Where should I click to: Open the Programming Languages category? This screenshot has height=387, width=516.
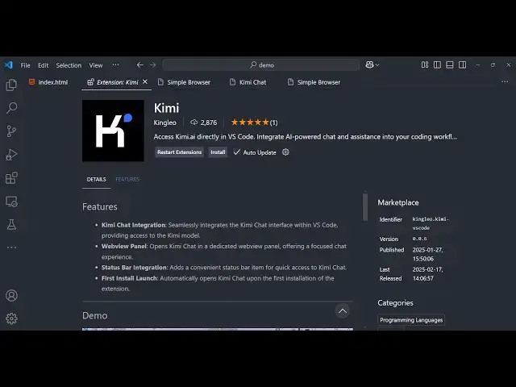(411, 320)
